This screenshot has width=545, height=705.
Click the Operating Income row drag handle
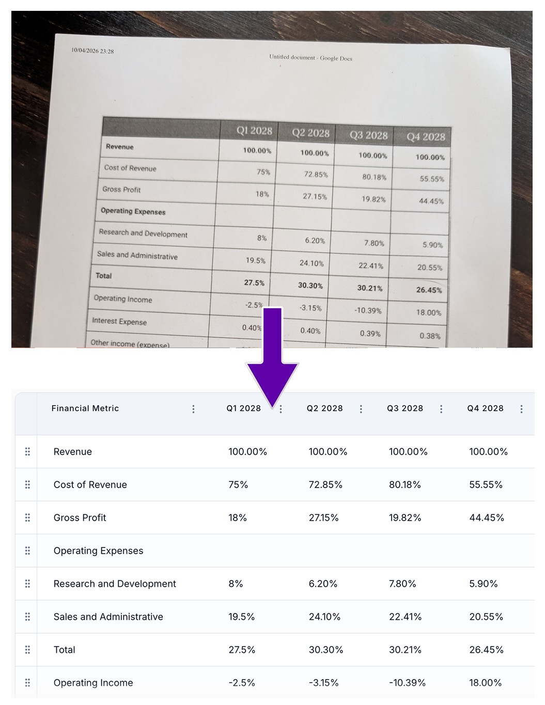point(27,682)
